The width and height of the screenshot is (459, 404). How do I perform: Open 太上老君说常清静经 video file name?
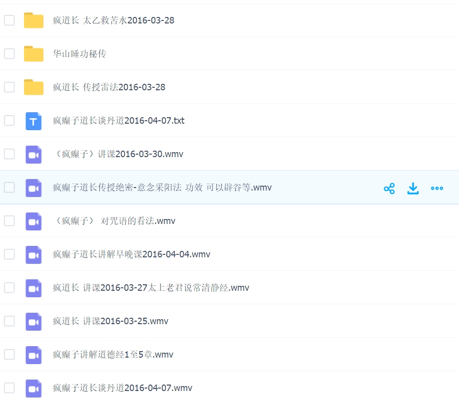pyautogui.click(x=151, y=288)
